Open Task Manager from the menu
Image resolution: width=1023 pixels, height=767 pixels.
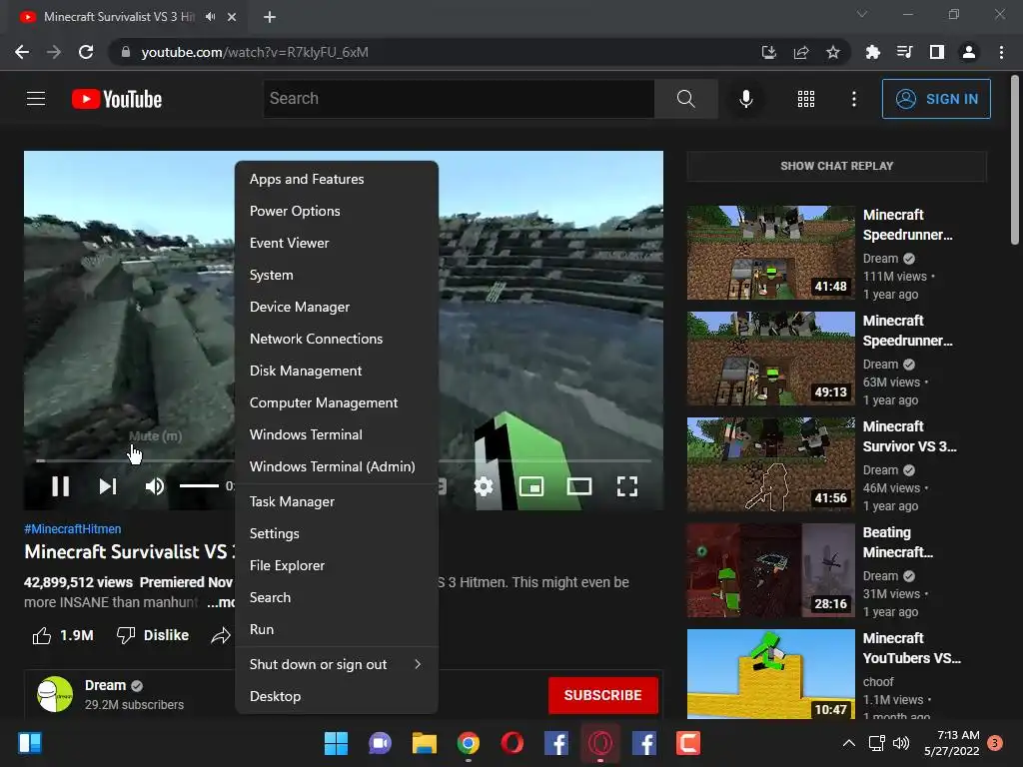336,501
